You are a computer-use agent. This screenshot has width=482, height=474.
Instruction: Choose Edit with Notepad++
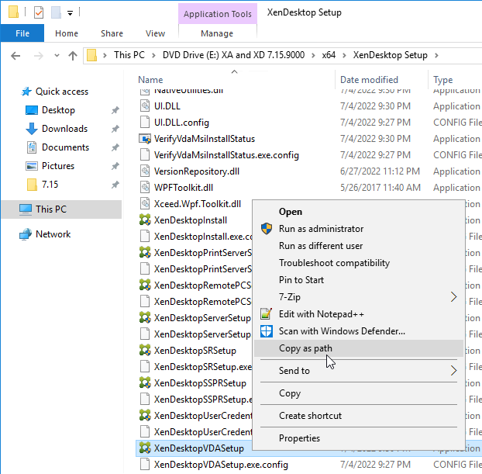click(x=359, y=314)
